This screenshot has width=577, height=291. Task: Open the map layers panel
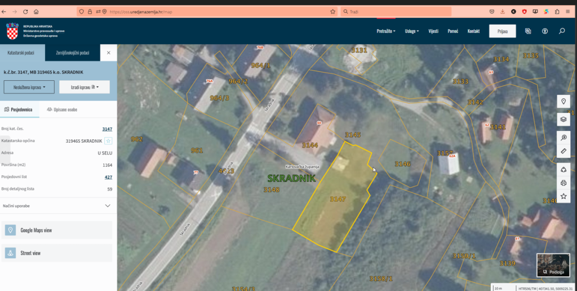tap(563, 119)
